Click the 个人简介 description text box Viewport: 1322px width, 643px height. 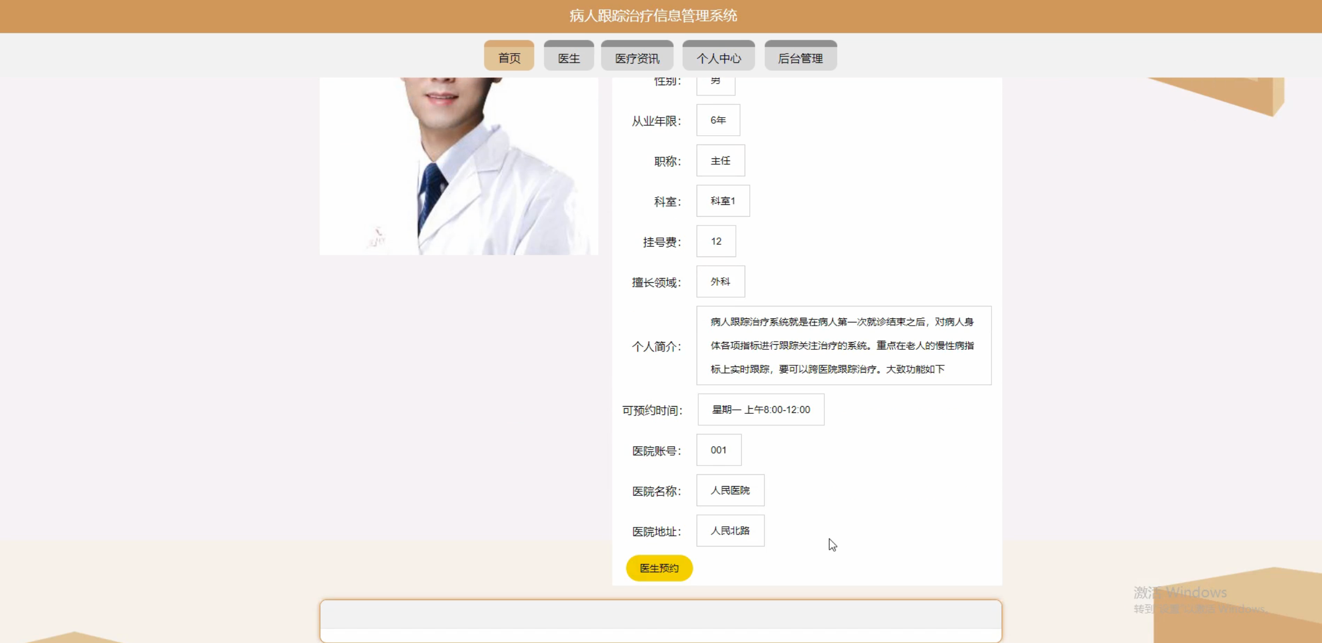843,345
